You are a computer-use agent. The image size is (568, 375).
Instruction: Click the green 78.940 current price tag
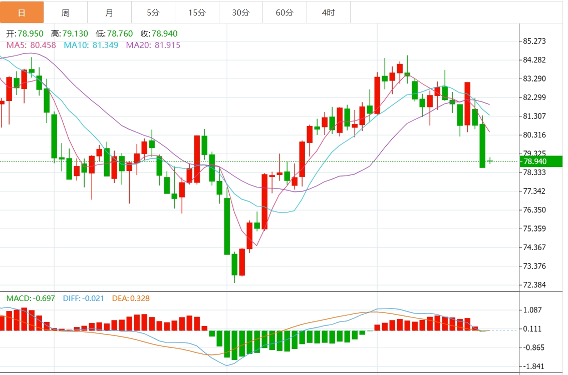541,161
